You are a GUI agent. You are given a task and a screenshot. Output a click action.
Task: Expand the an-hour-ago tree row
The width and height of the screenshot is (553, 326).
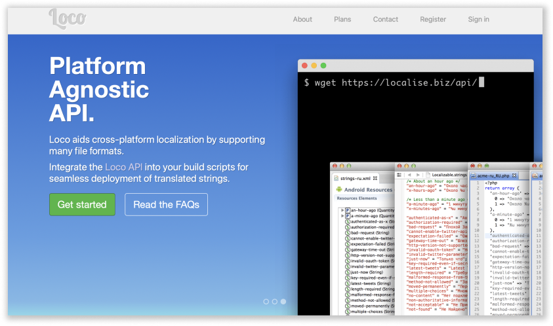pos(342,210)
